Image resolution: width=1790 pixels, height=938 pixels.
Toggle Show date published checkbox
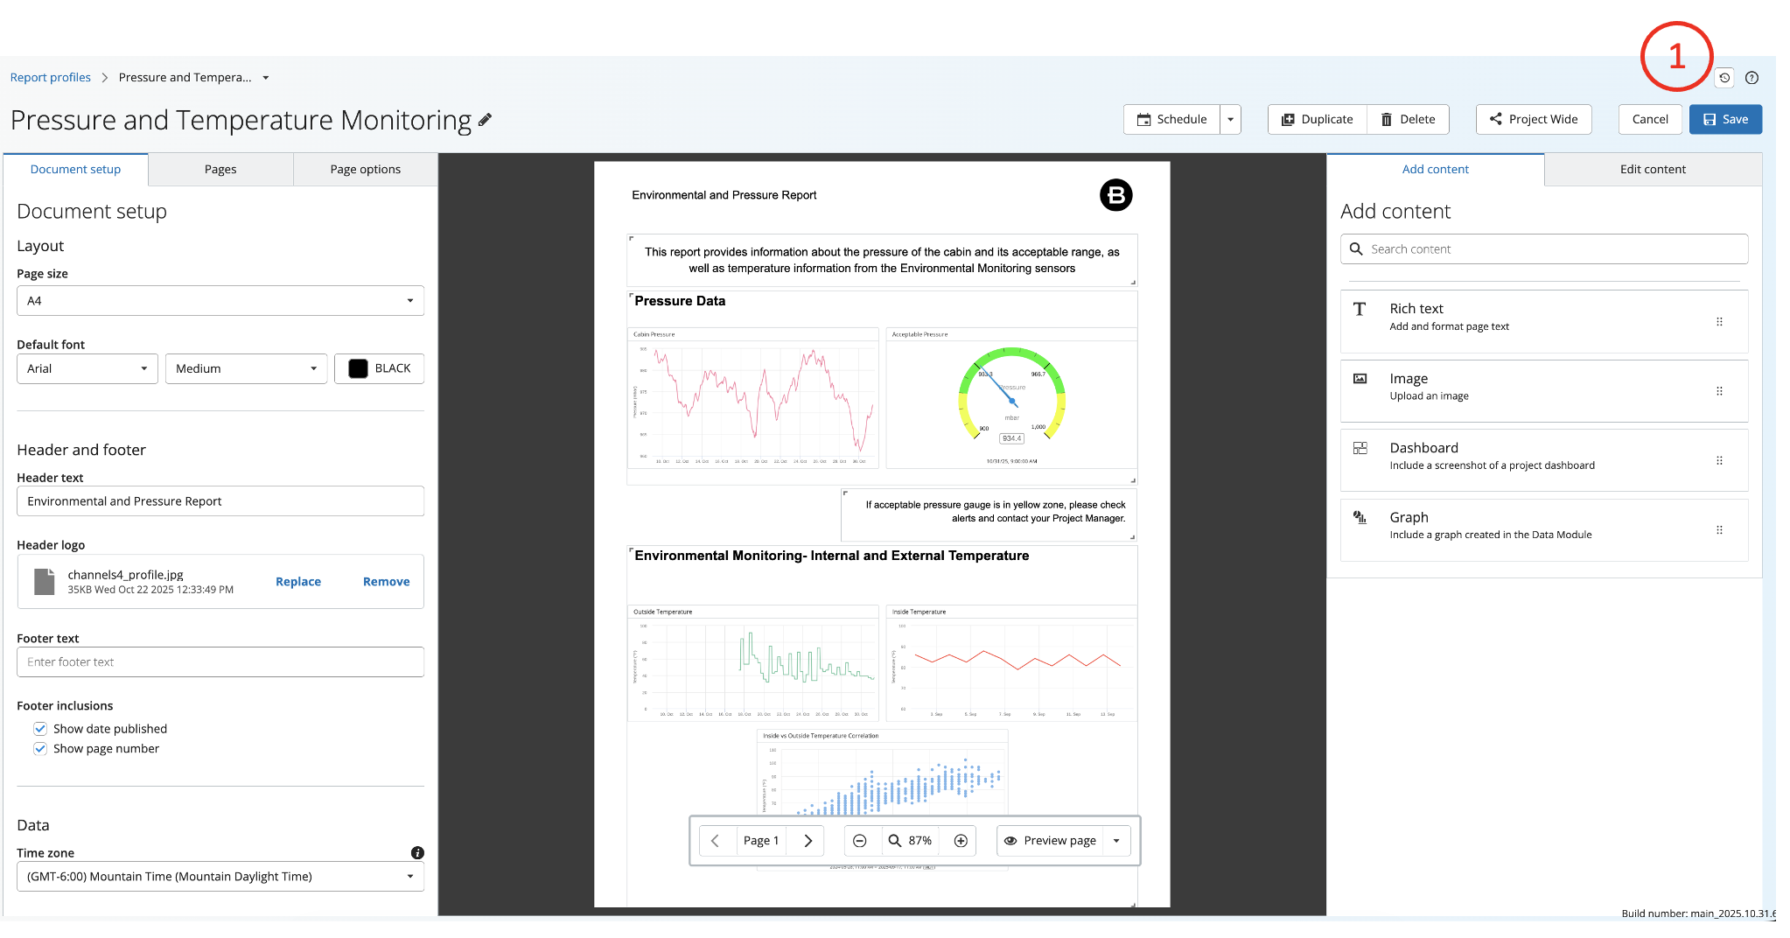tap(40, 729)
